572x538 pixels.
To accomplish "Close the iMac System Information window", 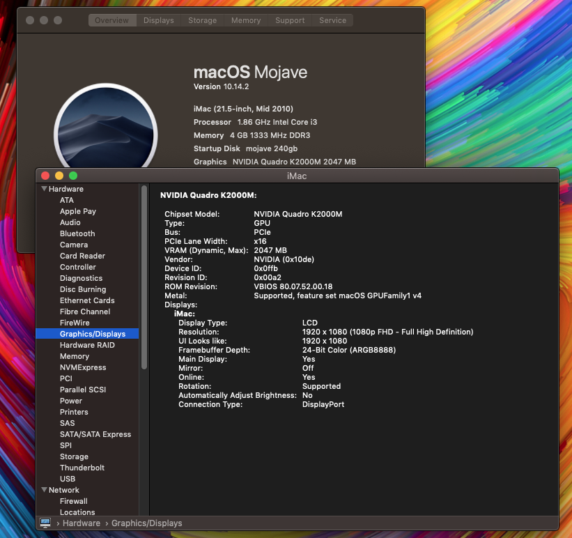I will click(x=45, y=176).
